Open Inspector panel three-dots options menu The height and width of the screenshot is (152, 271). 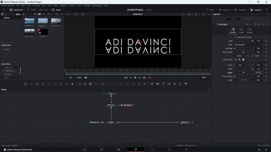[268, 14]
